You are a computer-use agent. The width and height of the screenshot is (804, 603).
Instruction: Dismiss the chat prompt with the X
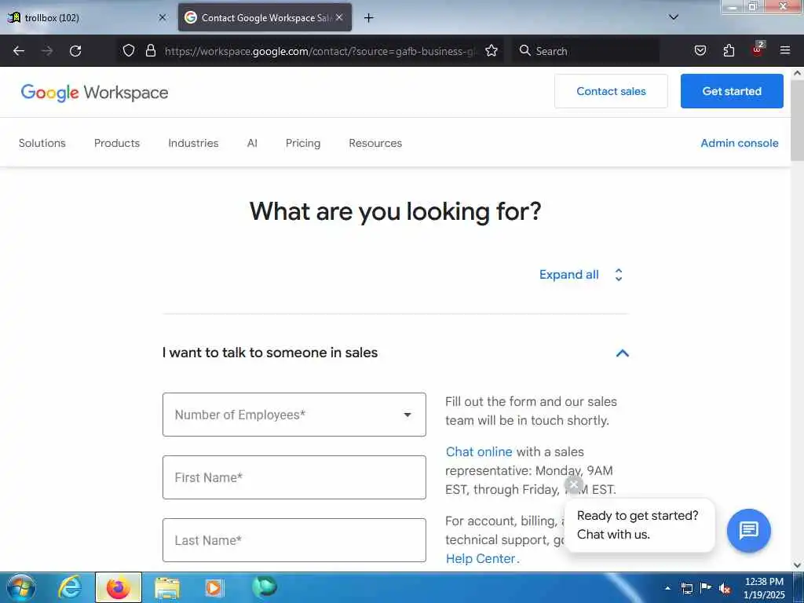[x=574, y=484]
